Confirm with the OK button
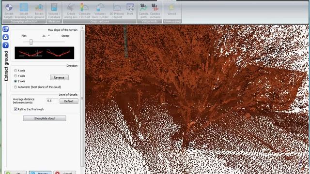Image resolution: width=310 pixels, height=174 pixels. tap(15, 173)
